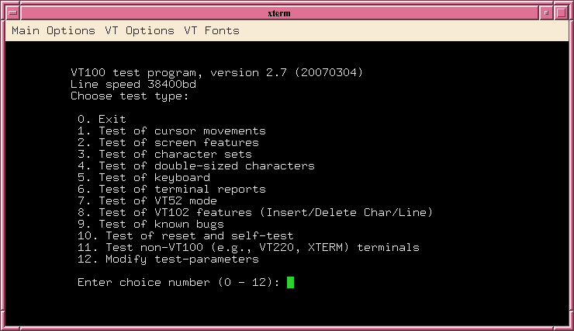The image size is (574, 331).
Task: Click 'Test of terminal reports' line
Action: tap(171, 190)
